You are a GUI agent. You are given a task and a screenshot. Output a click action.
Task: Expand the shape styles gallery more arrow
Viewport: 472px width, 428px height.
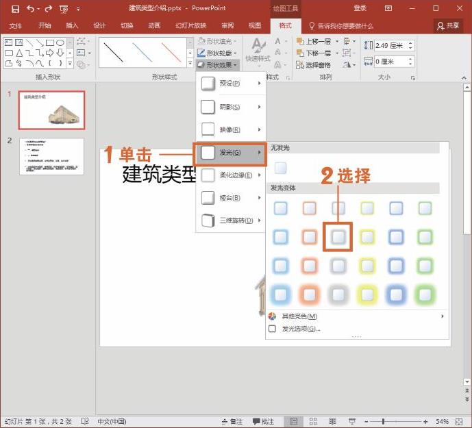click(x=190, y=64)
